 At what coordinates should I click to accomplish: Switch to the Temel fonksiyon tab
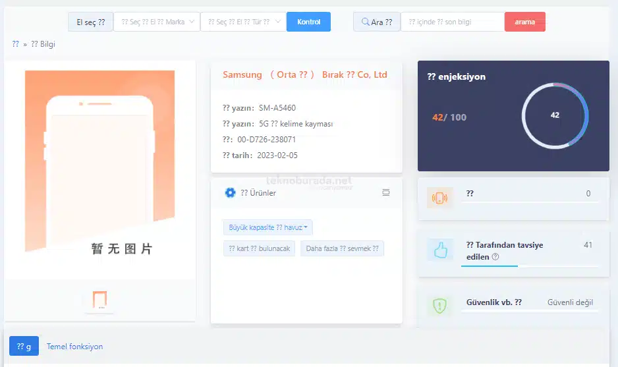coord(74,346)
